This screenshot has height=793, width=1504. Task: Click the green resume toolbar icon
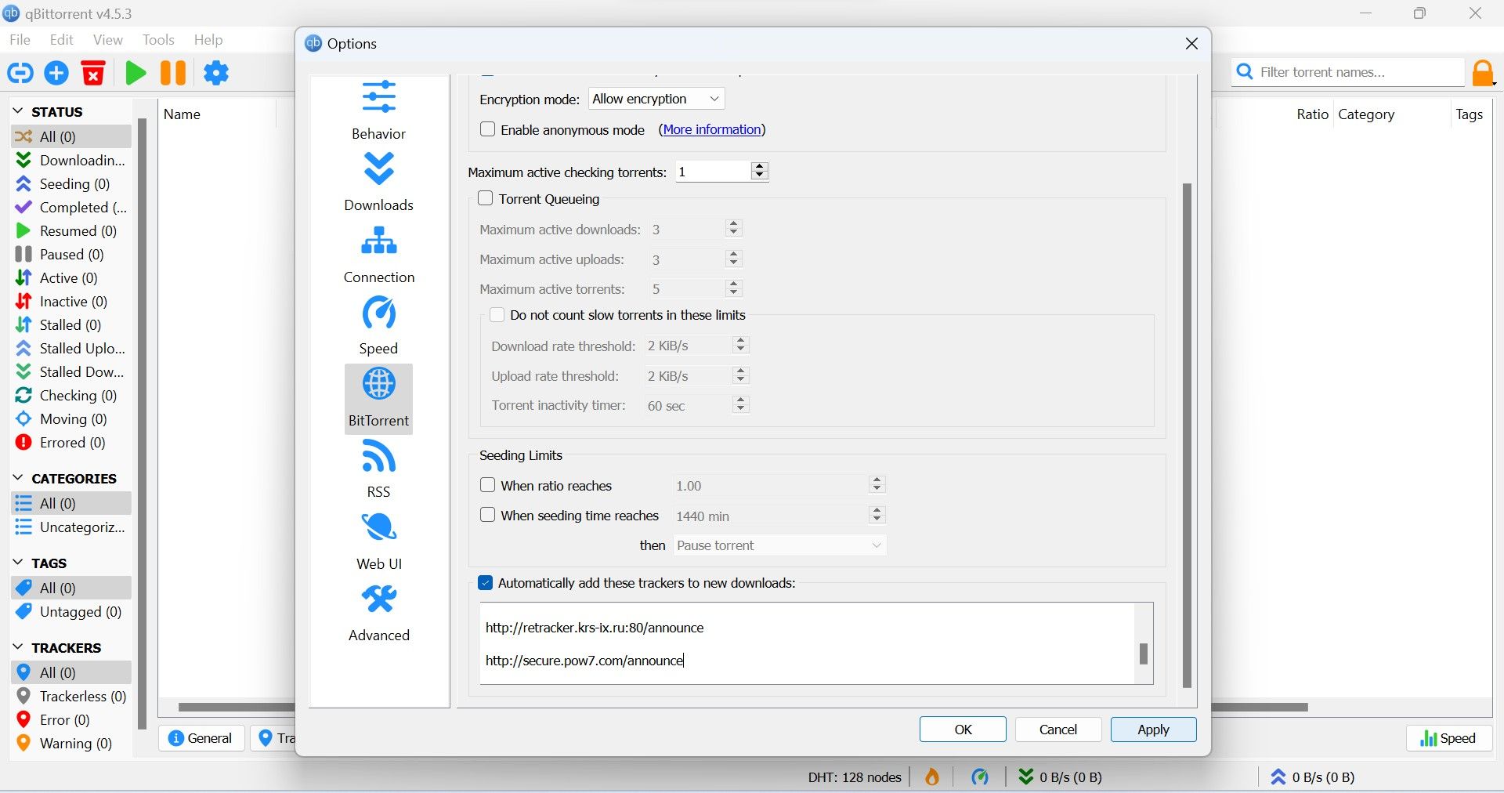point(136,73)
